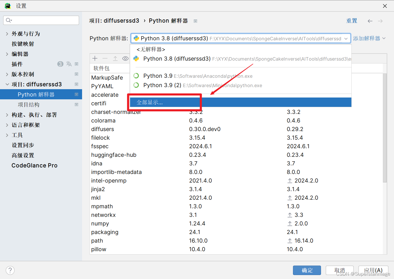This screenshot has height=279, width=394.
Task: Click project-level icon beside 项目结构
Action: pyautogui.click(x=77, y=105)
